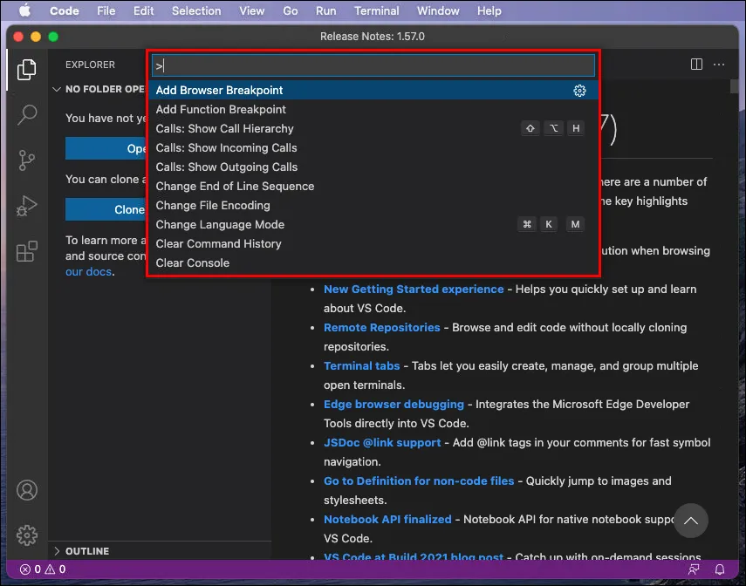This screenshot has width=746, height=586.
Task: Click the Clone Repository button
Action: click(106, 209)
